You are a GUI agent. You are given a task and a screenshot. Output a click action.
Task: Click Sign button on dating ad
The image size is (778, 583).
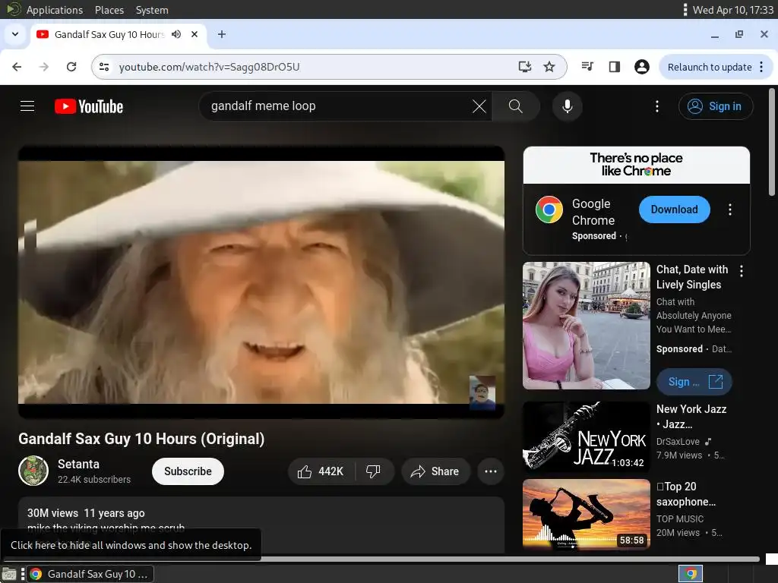coord(694,382)
